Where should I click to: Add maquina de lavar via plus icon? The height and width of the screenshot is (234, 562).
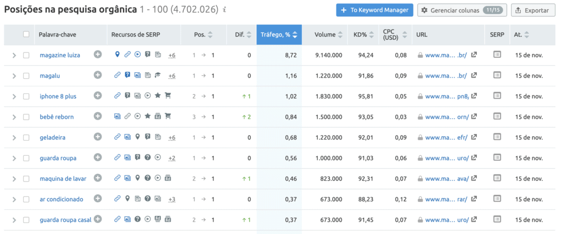tap(98, 178)
